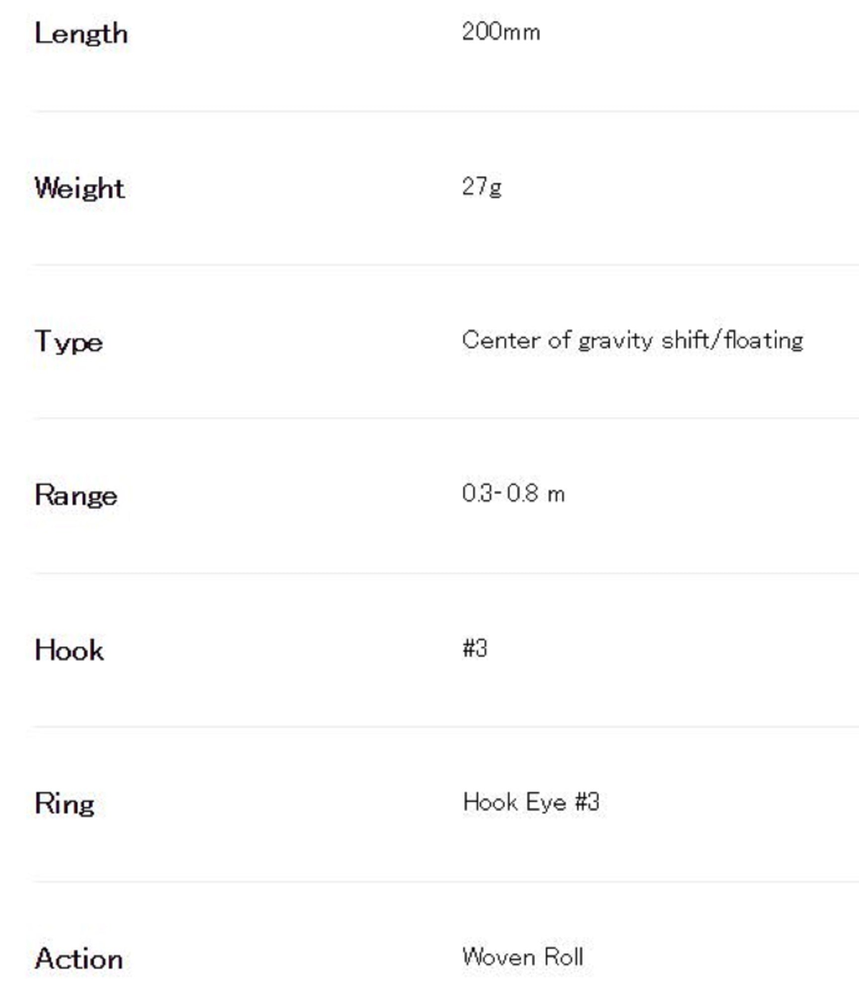The width and height of the screenshot is (859, 995).
Task: Click the Ring specification label
Action: (x=65, y=804)
